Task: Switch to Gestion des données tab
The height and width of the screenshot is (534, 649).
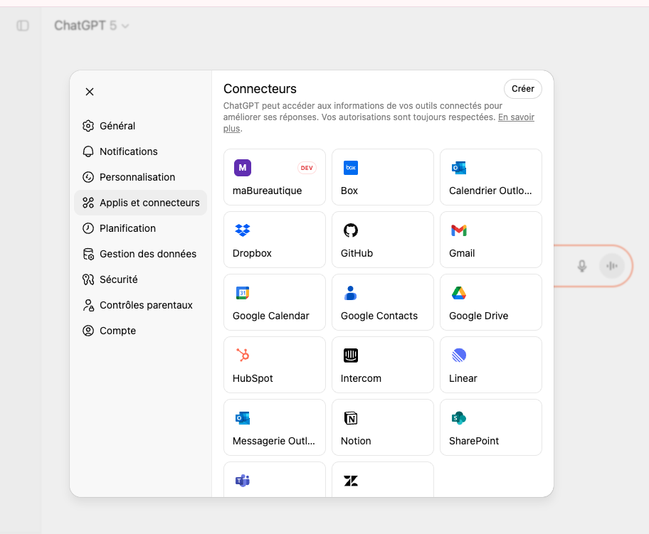Action: [147, 254]
